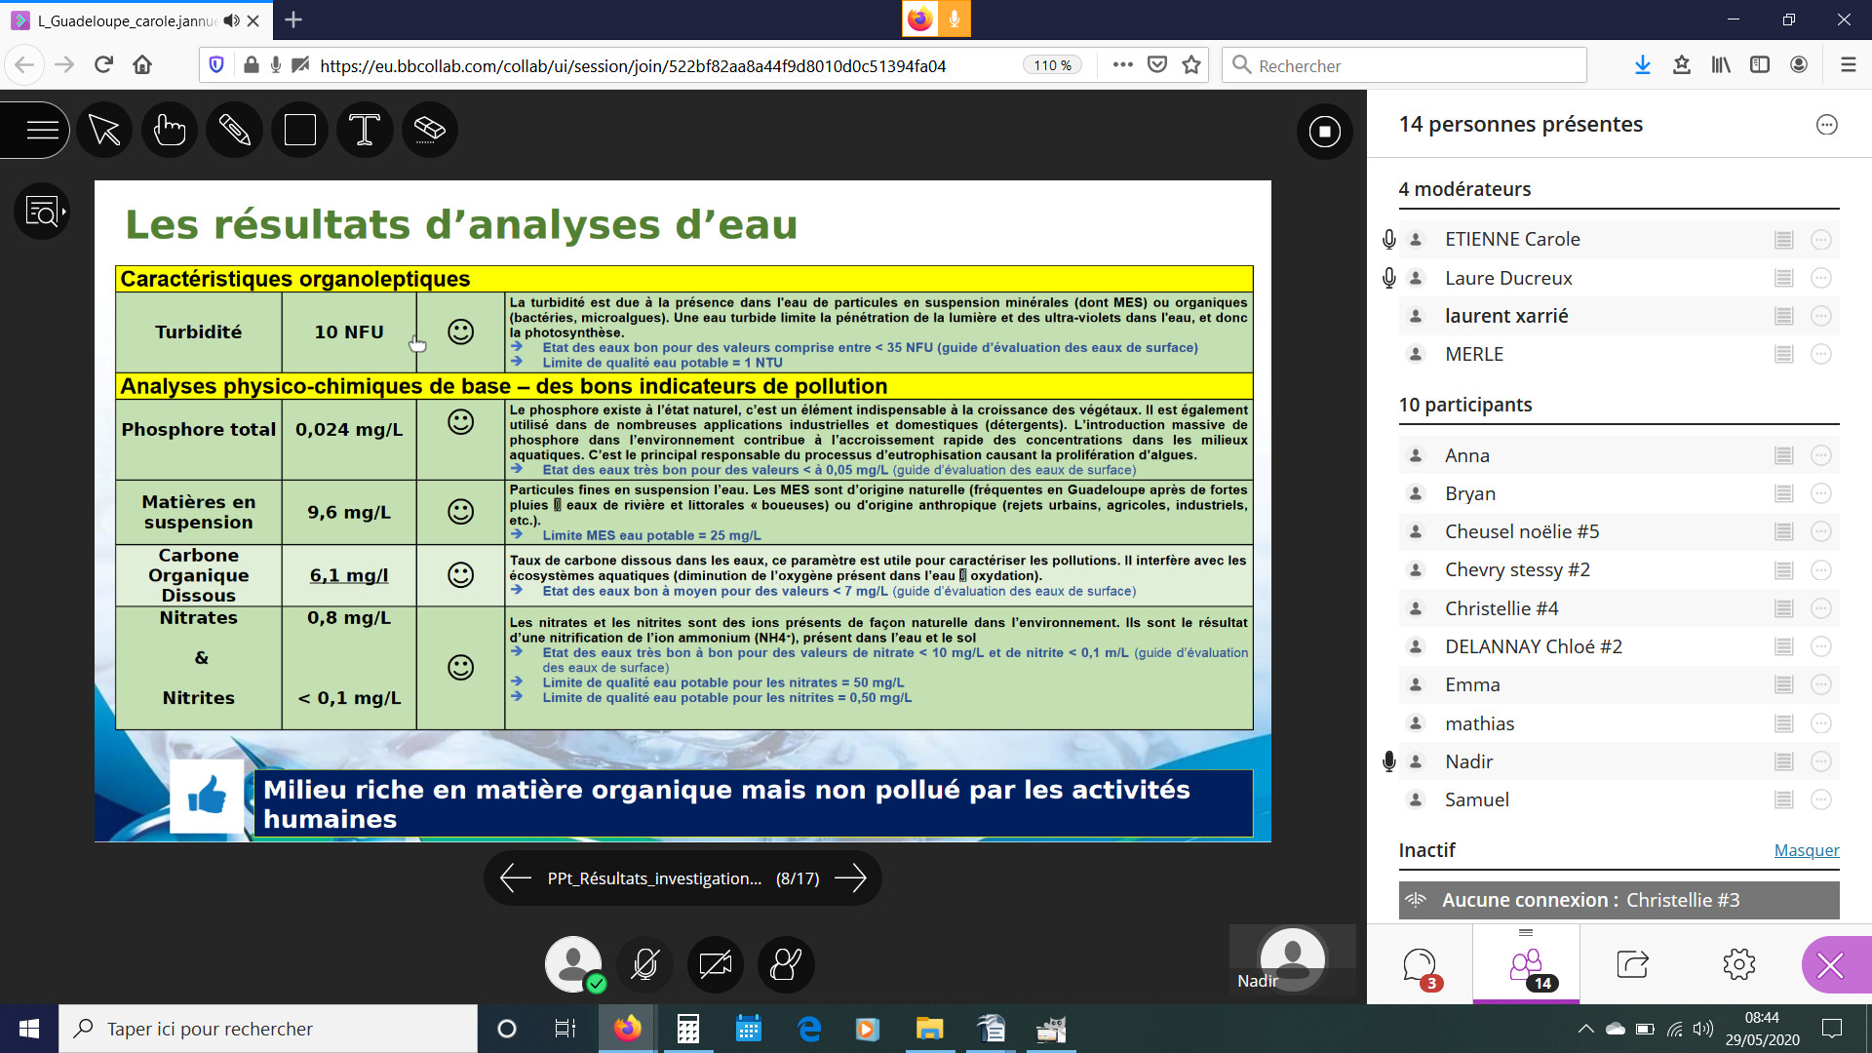1872x1053 pixels.
Task: Click the Masquer link
Action: (x=1806, y=850)
